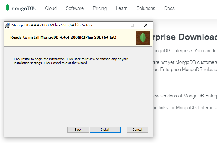Open the Software menu
This screenshot has height=143, width=217.
[x=75, y=8]
